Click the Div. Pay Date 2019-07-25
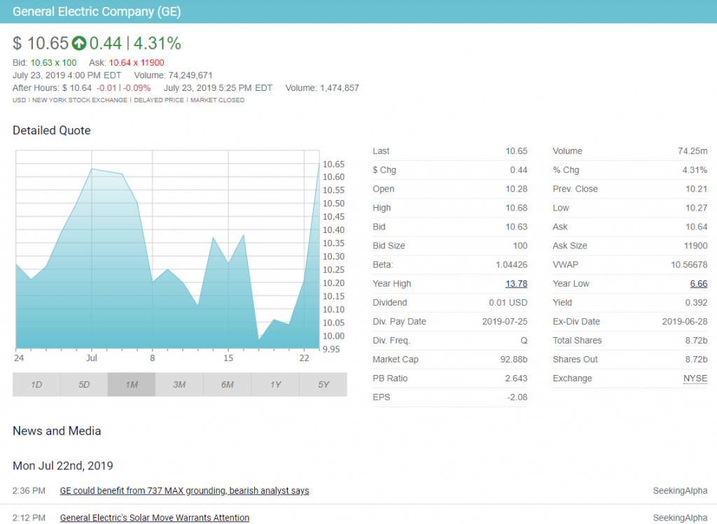The image size is (717, 524). point(505,322)
